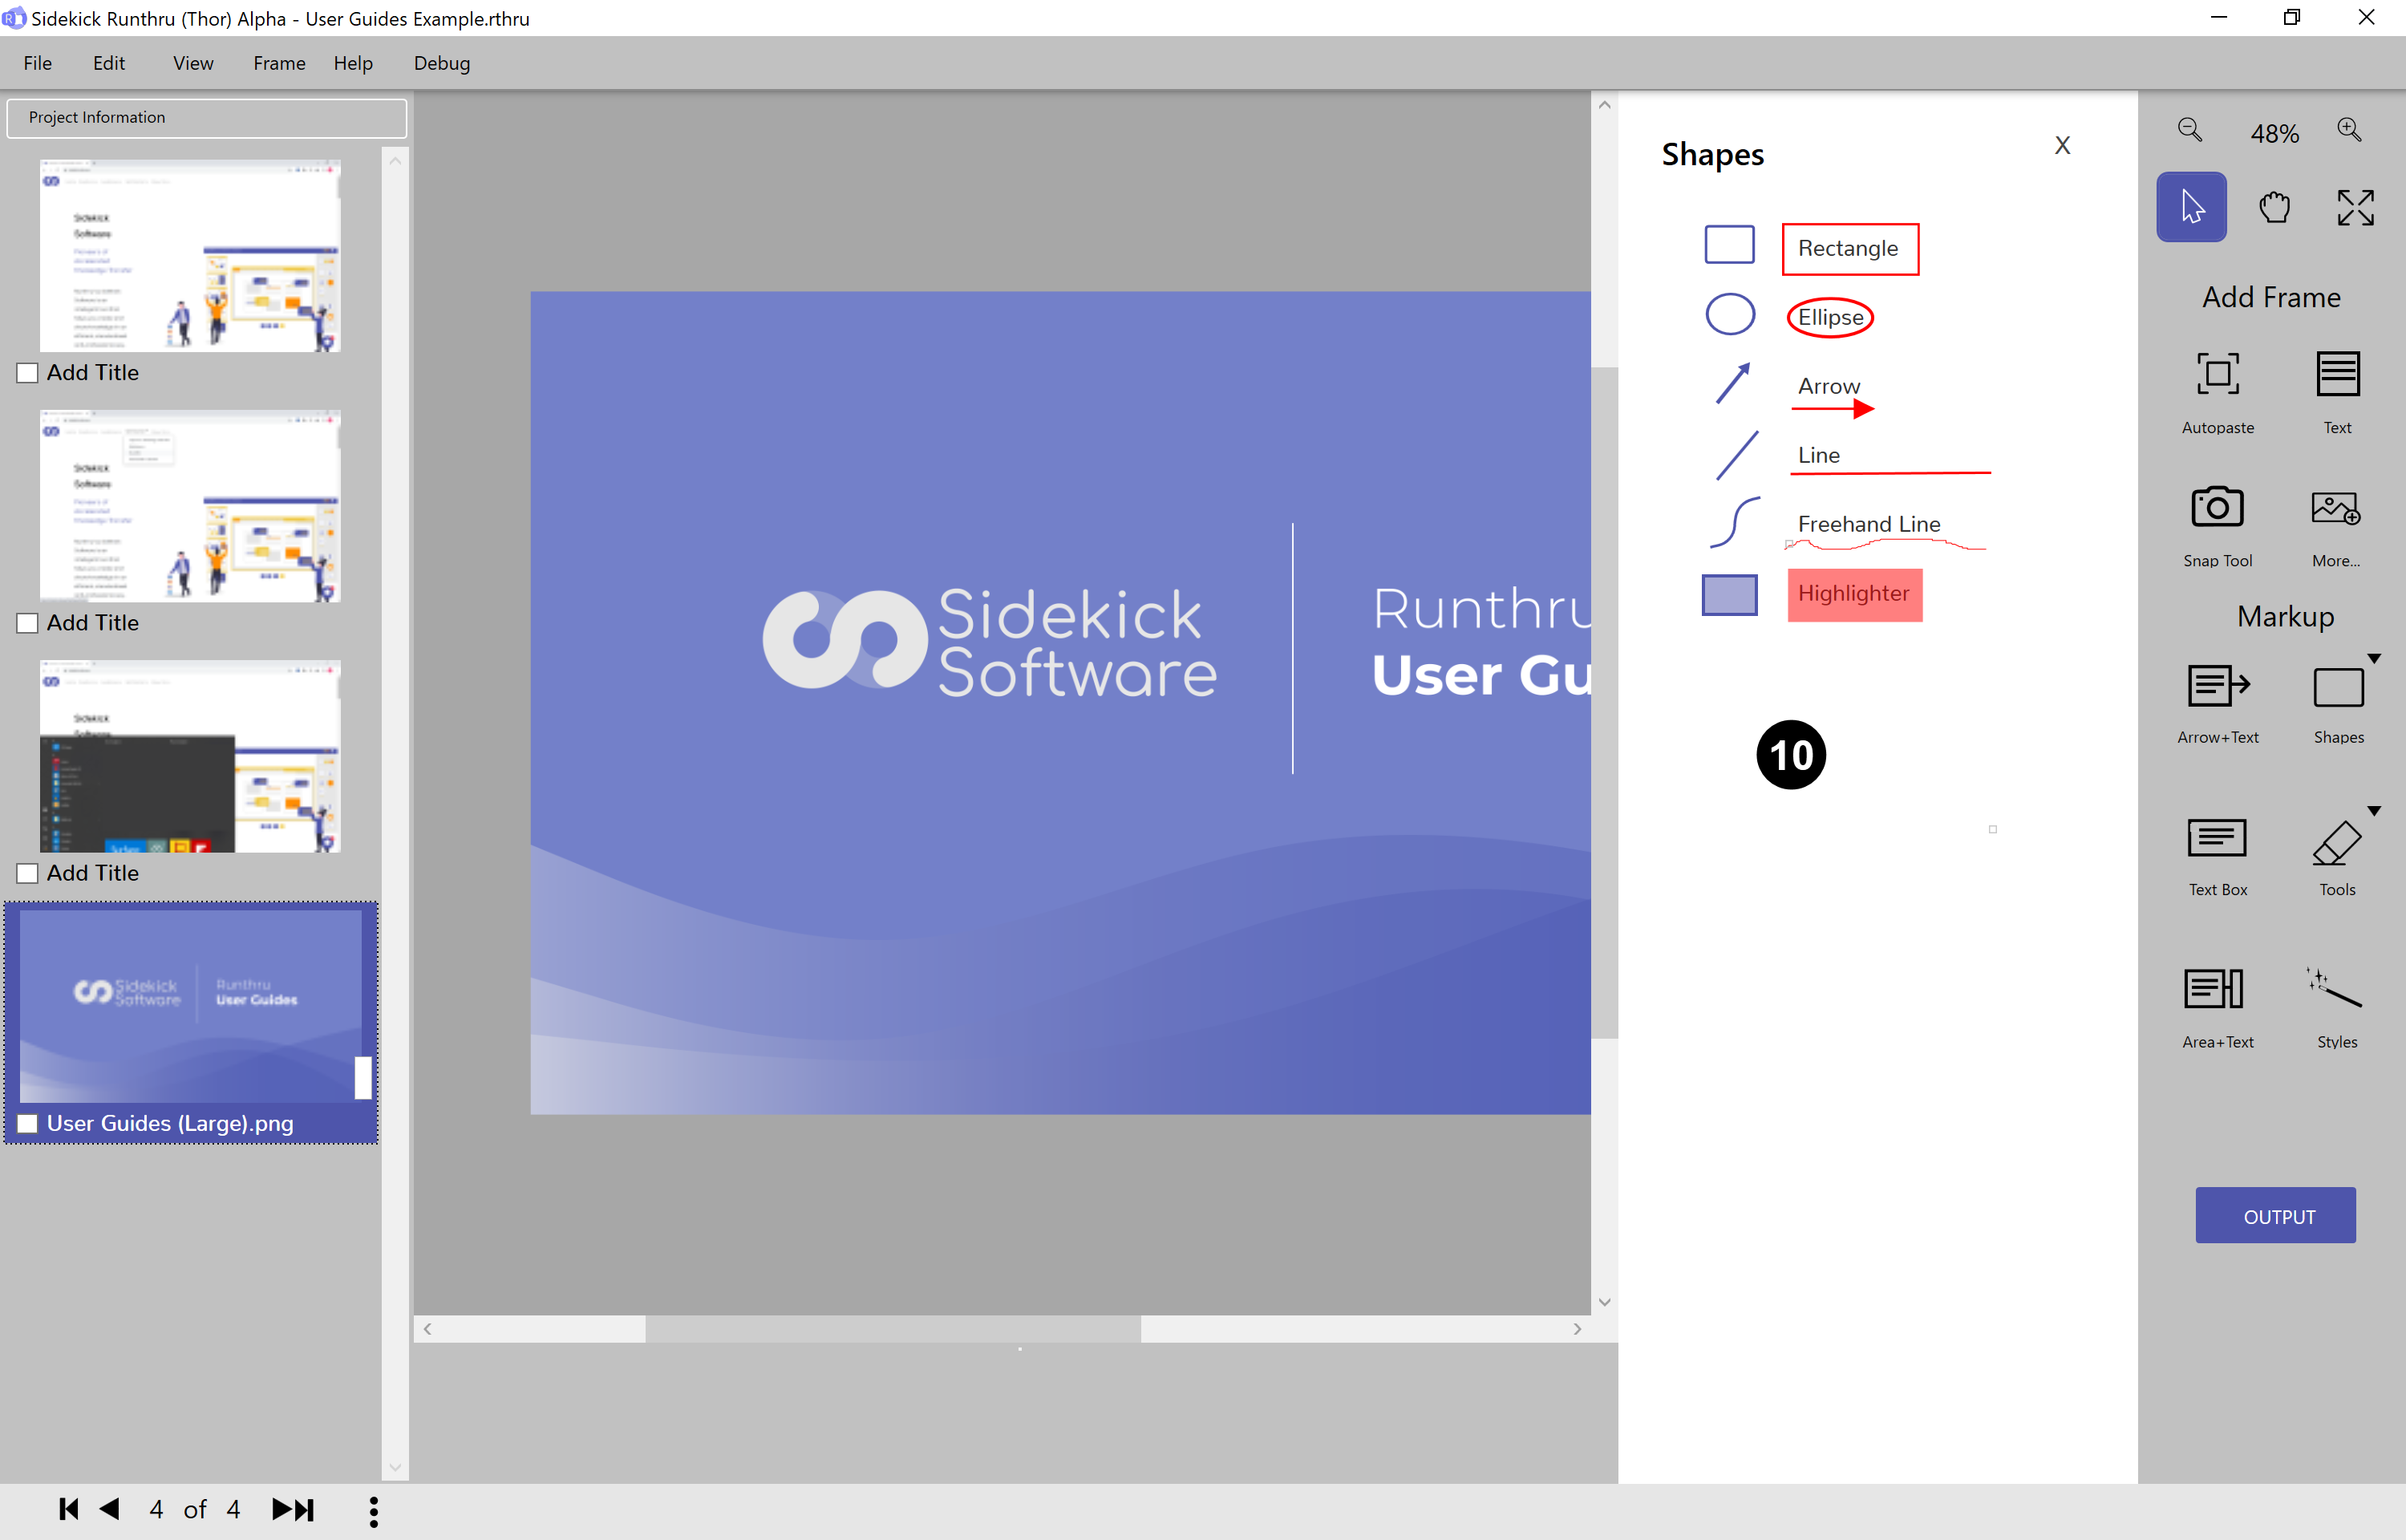Add an Autopaste frame
The width and height of the screenshot is (2406, 1540).
point(2217,392)
